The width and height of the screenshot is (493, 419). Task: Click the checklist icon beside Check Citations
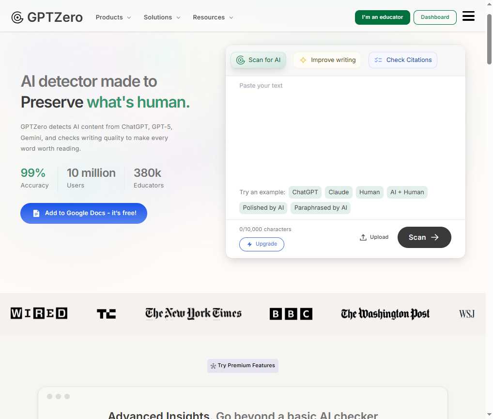(x=378, y=60)
